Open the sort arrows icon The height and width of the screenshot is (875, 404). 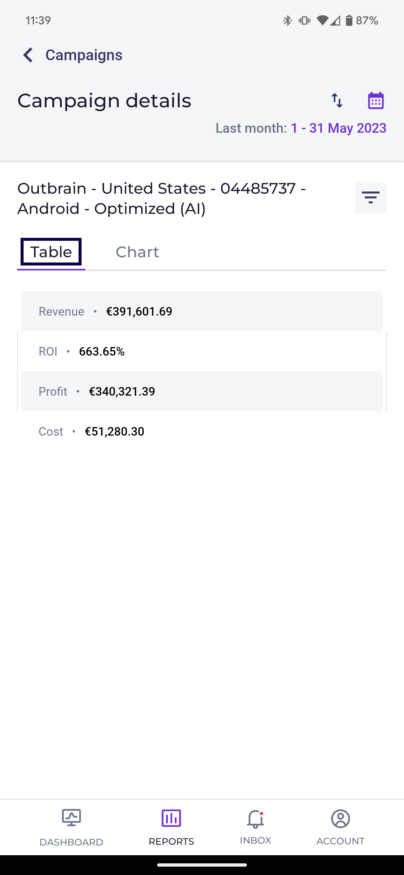[337, 100]
